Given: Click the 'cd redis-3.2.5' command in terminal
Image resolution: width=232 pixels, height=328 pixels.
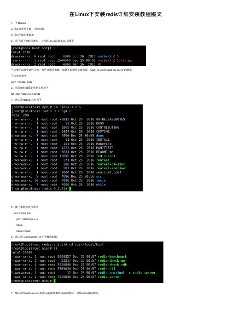Looking at the screenshot, I should pyautogui.click(x=67, y=107).
